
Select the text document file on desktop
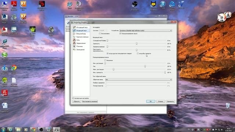(14, 82)
